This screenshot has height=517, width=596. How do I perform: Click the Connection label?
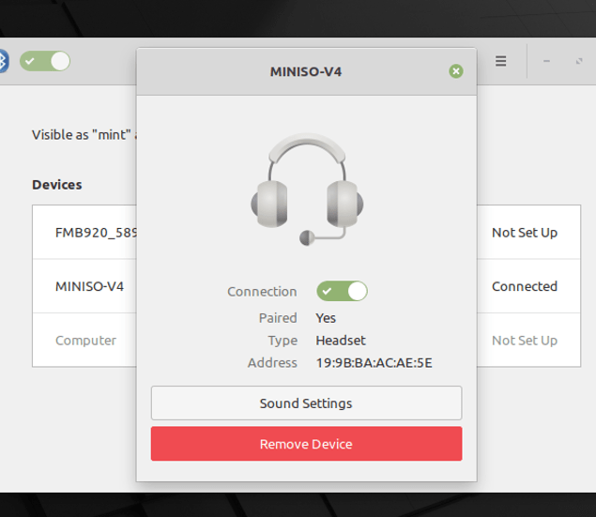pos(262,292)
